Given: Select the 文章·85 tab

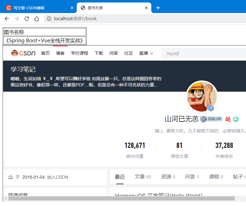Looking at the screenshot, I should [143, 177].
